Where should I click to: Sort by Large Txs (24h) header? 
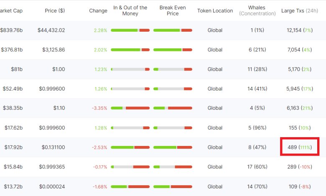[x=300, y=10]
